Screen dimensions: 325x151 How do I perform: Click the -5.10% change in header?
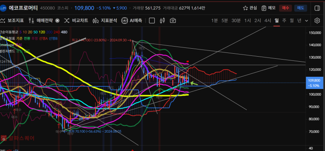coord(103,8)
